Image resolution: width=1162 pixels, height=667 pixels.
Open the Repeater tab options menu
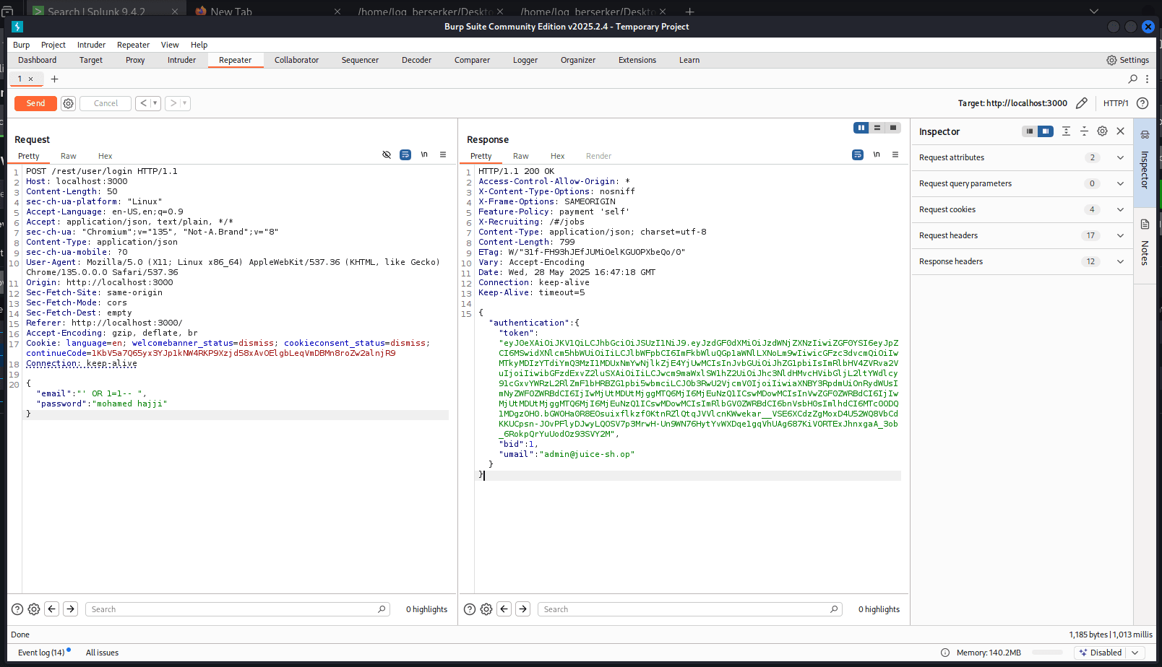(x=1147, y=79)
